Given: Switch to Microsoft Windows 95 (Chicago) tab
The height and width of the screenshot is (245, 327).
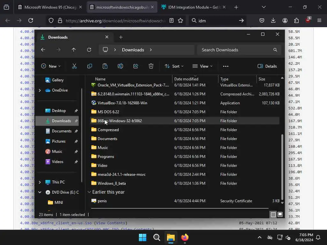Looking at the screenshot, I should click(50, 7).
